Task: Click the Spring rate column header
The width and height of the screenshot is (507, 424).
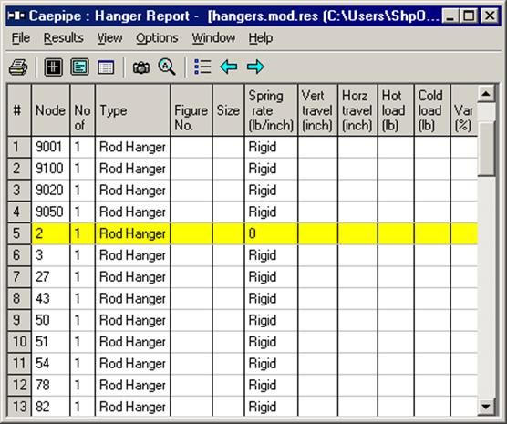Action: click(271, 110)
